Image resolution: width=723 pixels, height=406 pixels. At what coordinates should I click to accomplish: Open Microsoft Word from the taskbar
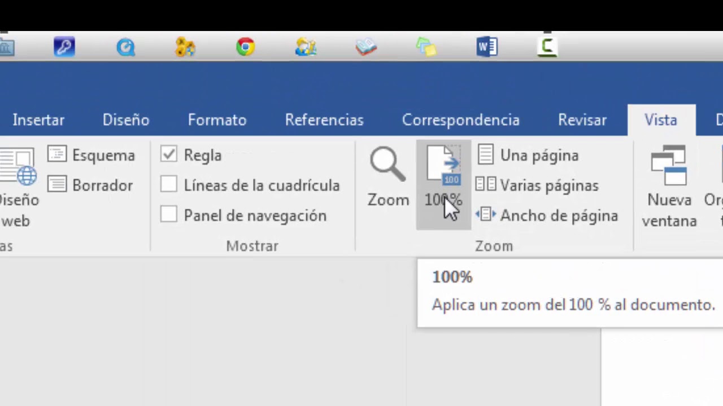pos(486,47)
